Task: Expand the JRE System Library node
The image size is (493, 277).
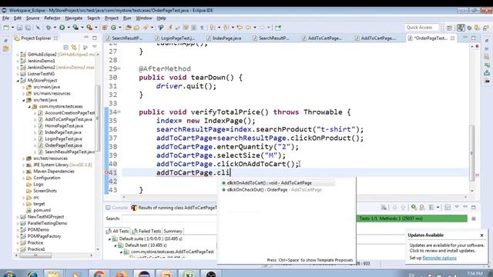Action: 24,165
